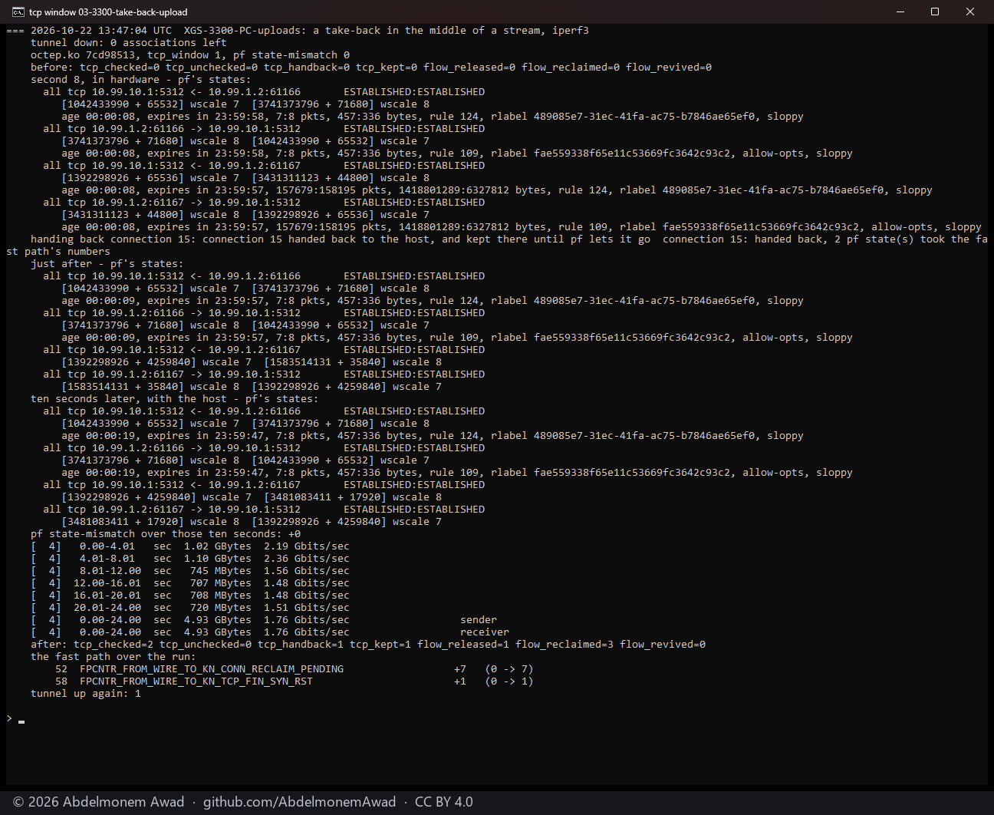Click the heading "the fast path over the run:"
Viewport: 994px width, 815px height.
point(114,657)
